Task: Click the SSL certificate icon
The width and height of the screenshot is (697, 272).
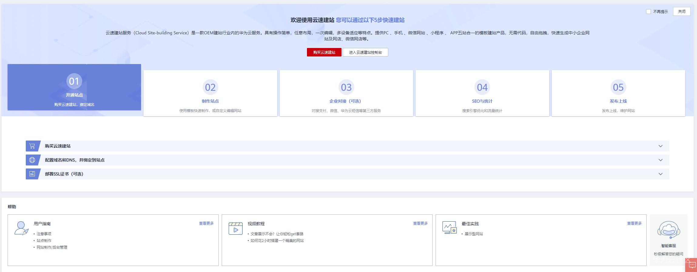Action: 32,174
